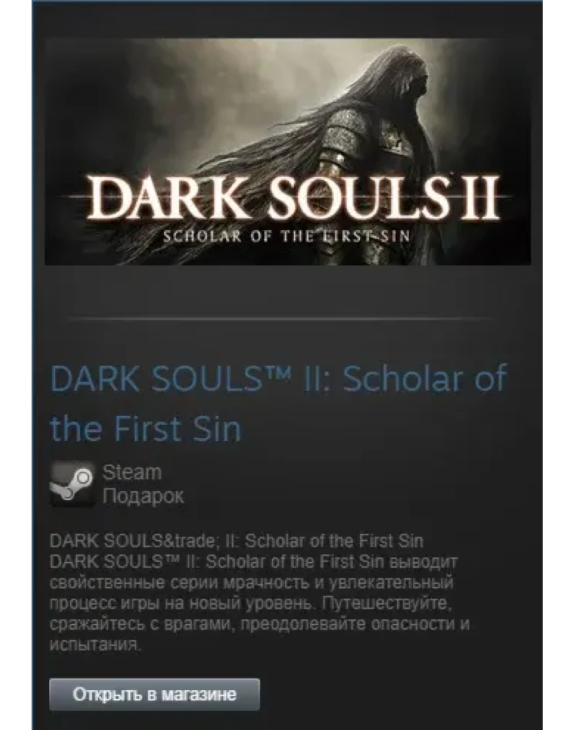Click the word Путешествуйте in the description

[386, 604]
